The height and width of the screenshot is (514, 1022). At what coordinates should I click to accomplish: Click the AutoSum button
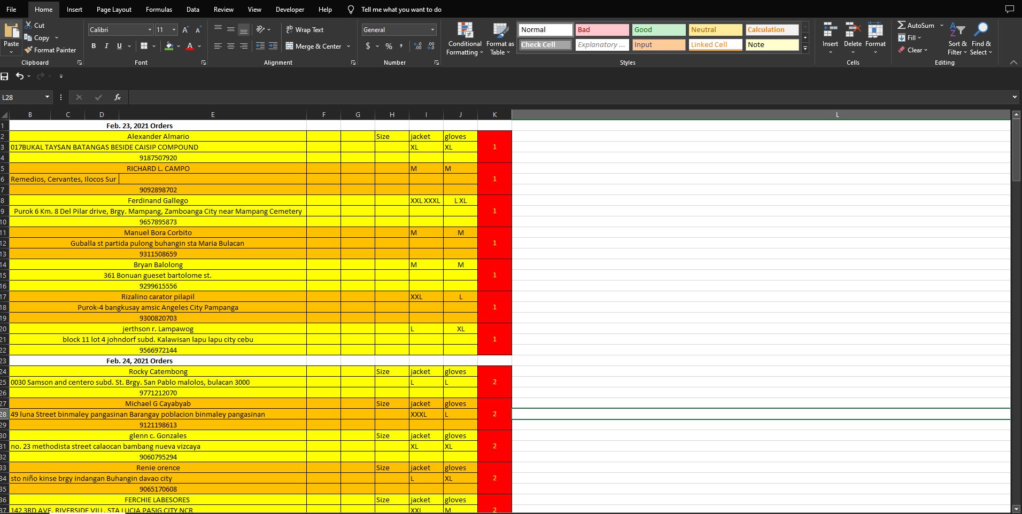(916, 25)
